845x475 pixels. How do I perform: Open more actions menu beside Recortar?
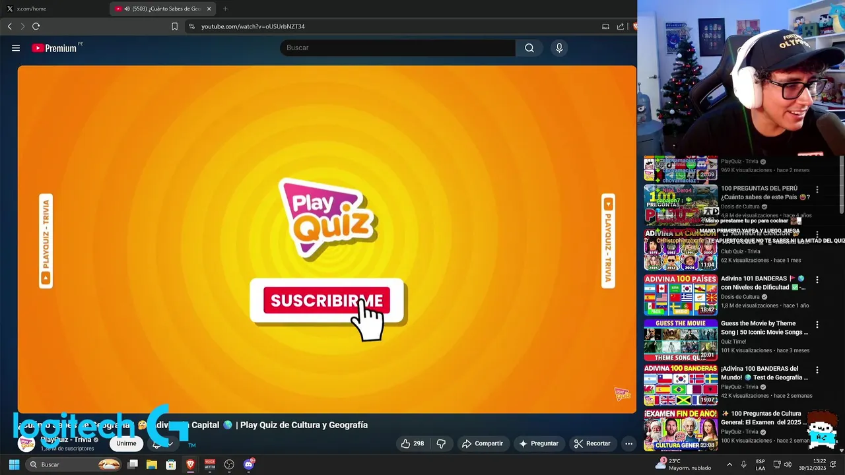[x=628, y=443]
